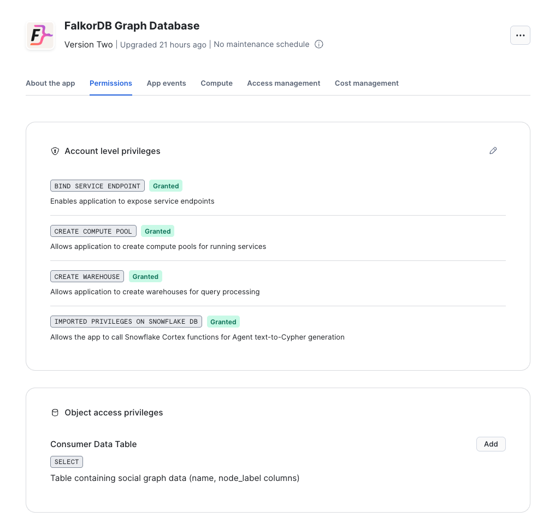
Task: Edit account level privileges with pencil icon
Action: point(493,151)
